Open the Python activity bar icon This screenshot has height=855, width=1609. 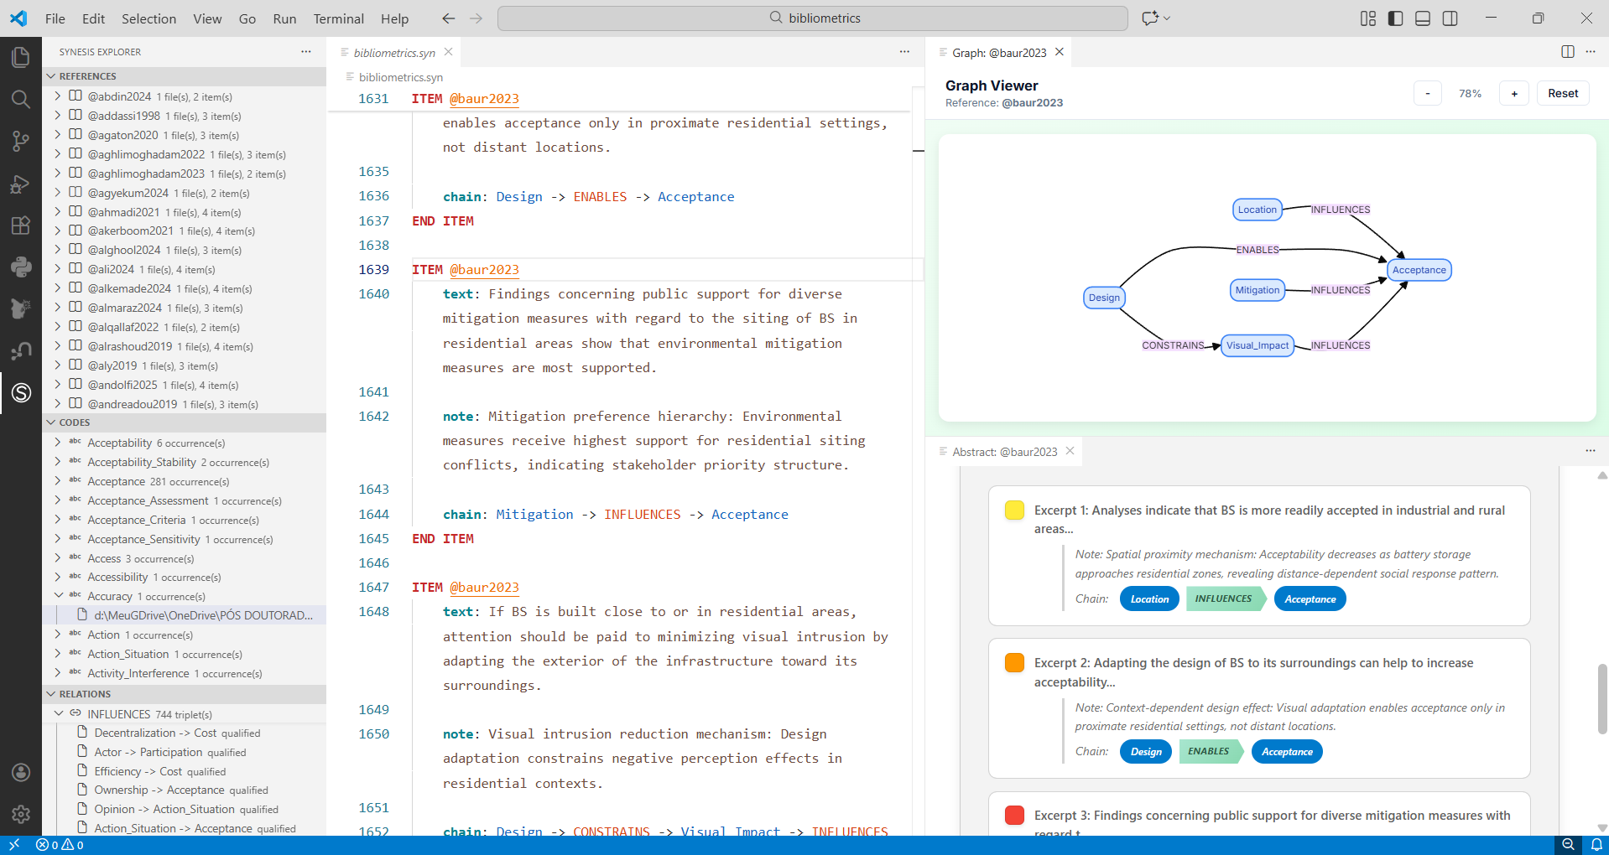click(21, 267)
